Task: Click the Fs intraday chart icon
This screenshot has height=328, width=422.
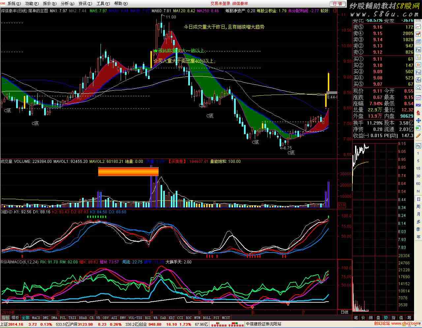Action: [x=418, y=146]
